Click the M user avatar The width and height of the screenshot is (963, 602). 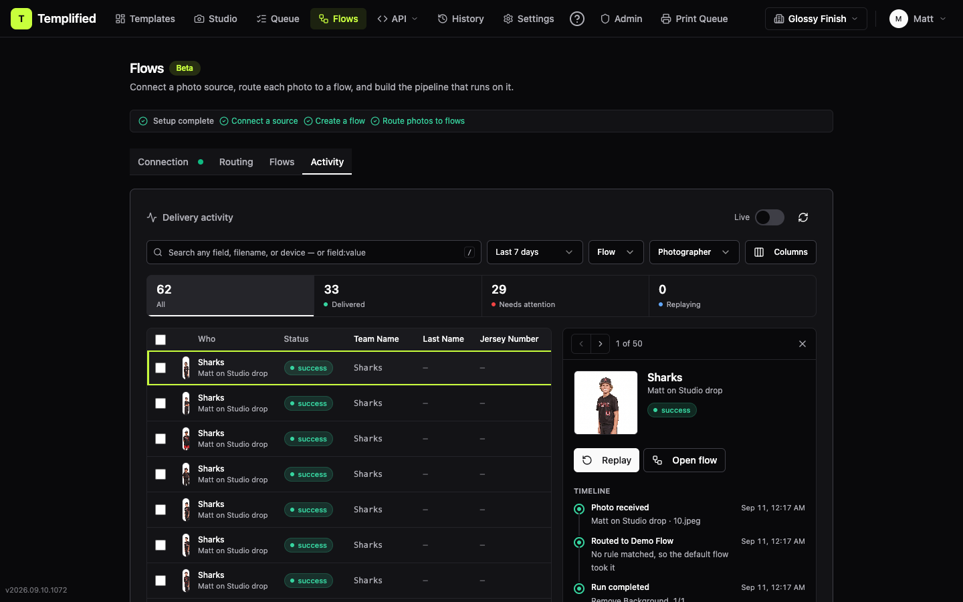[898, 19]
